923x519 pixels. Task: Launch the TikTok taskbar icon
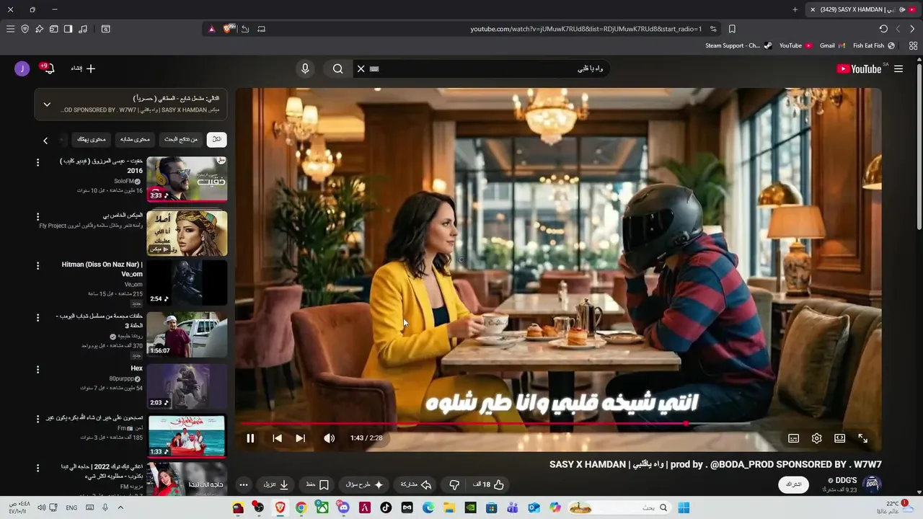pos(386,507)
